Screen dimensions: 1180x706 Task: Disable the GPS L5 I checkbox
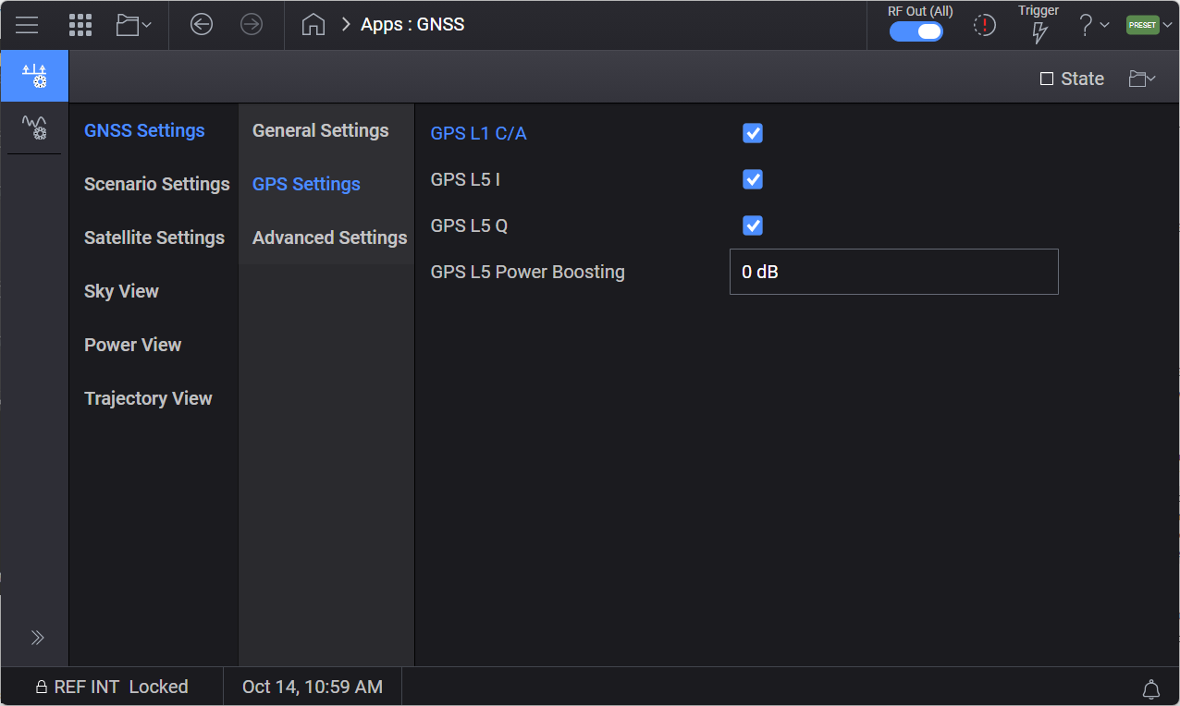click(x=753, y=179)
